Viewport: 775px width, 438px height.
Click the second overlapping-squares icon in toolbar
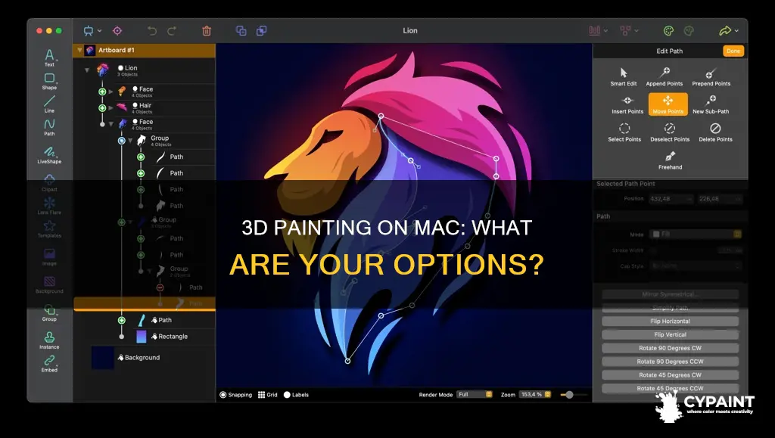coord(261,30)
